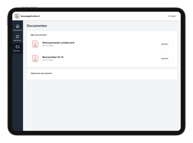Select the Werkzaamheden schilderwerk document title
The height and width of the screenshot is (143, 193).
click(58, 43)
